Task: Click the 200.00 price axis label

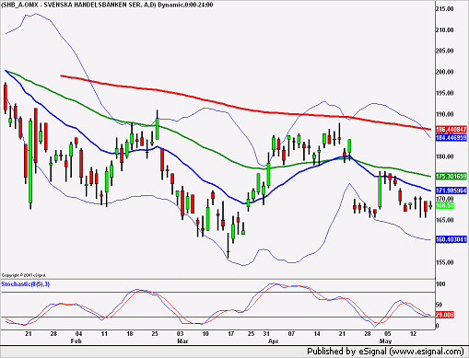Action: (x=444, y=72)
